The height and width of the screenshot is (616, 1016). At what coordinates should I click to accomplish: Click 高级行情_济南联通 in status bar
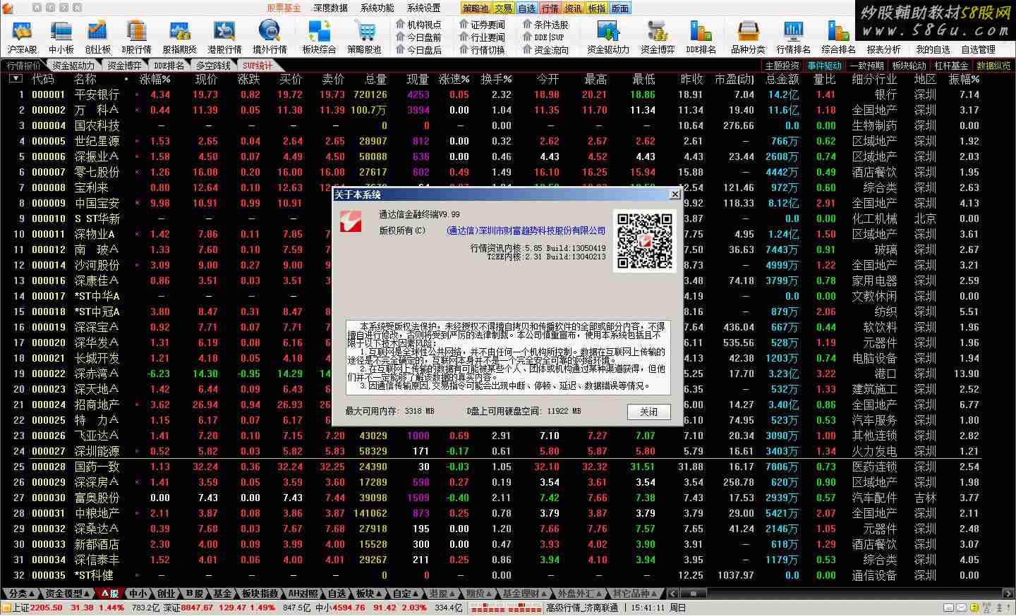582,608
